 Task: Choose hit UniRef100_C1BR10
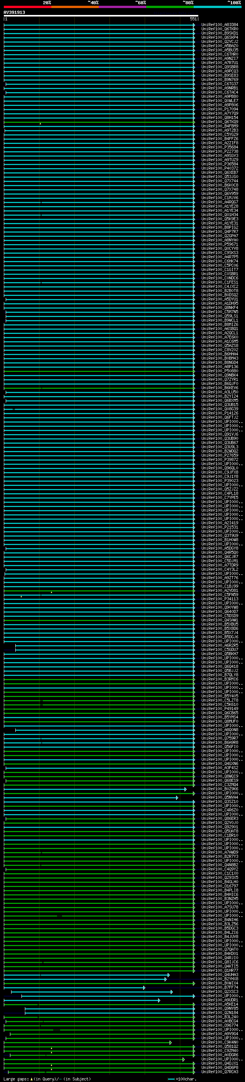[219, 835]
